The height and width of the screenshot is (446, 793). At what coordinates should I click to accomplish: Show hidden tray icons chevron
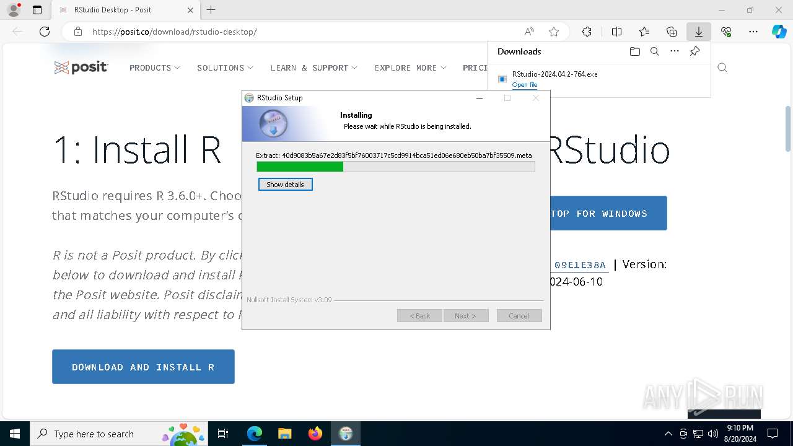(668, 434)
